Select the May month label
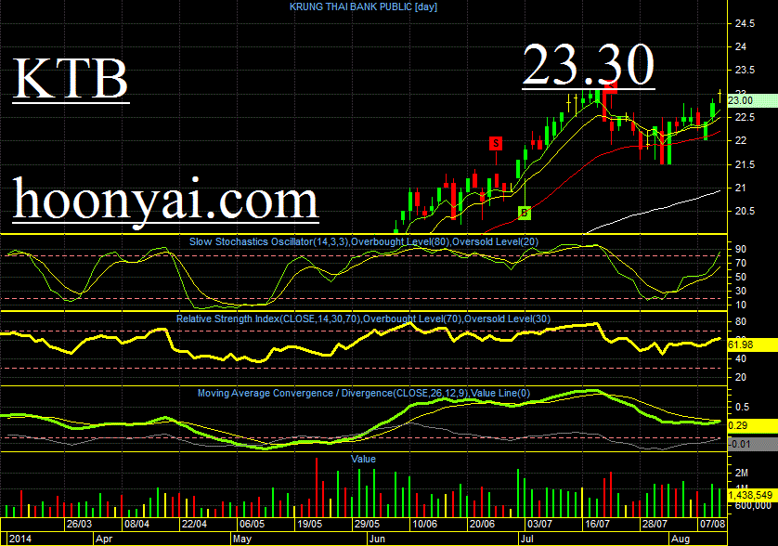The image size is (778, 546). click(x=242, y=539)
